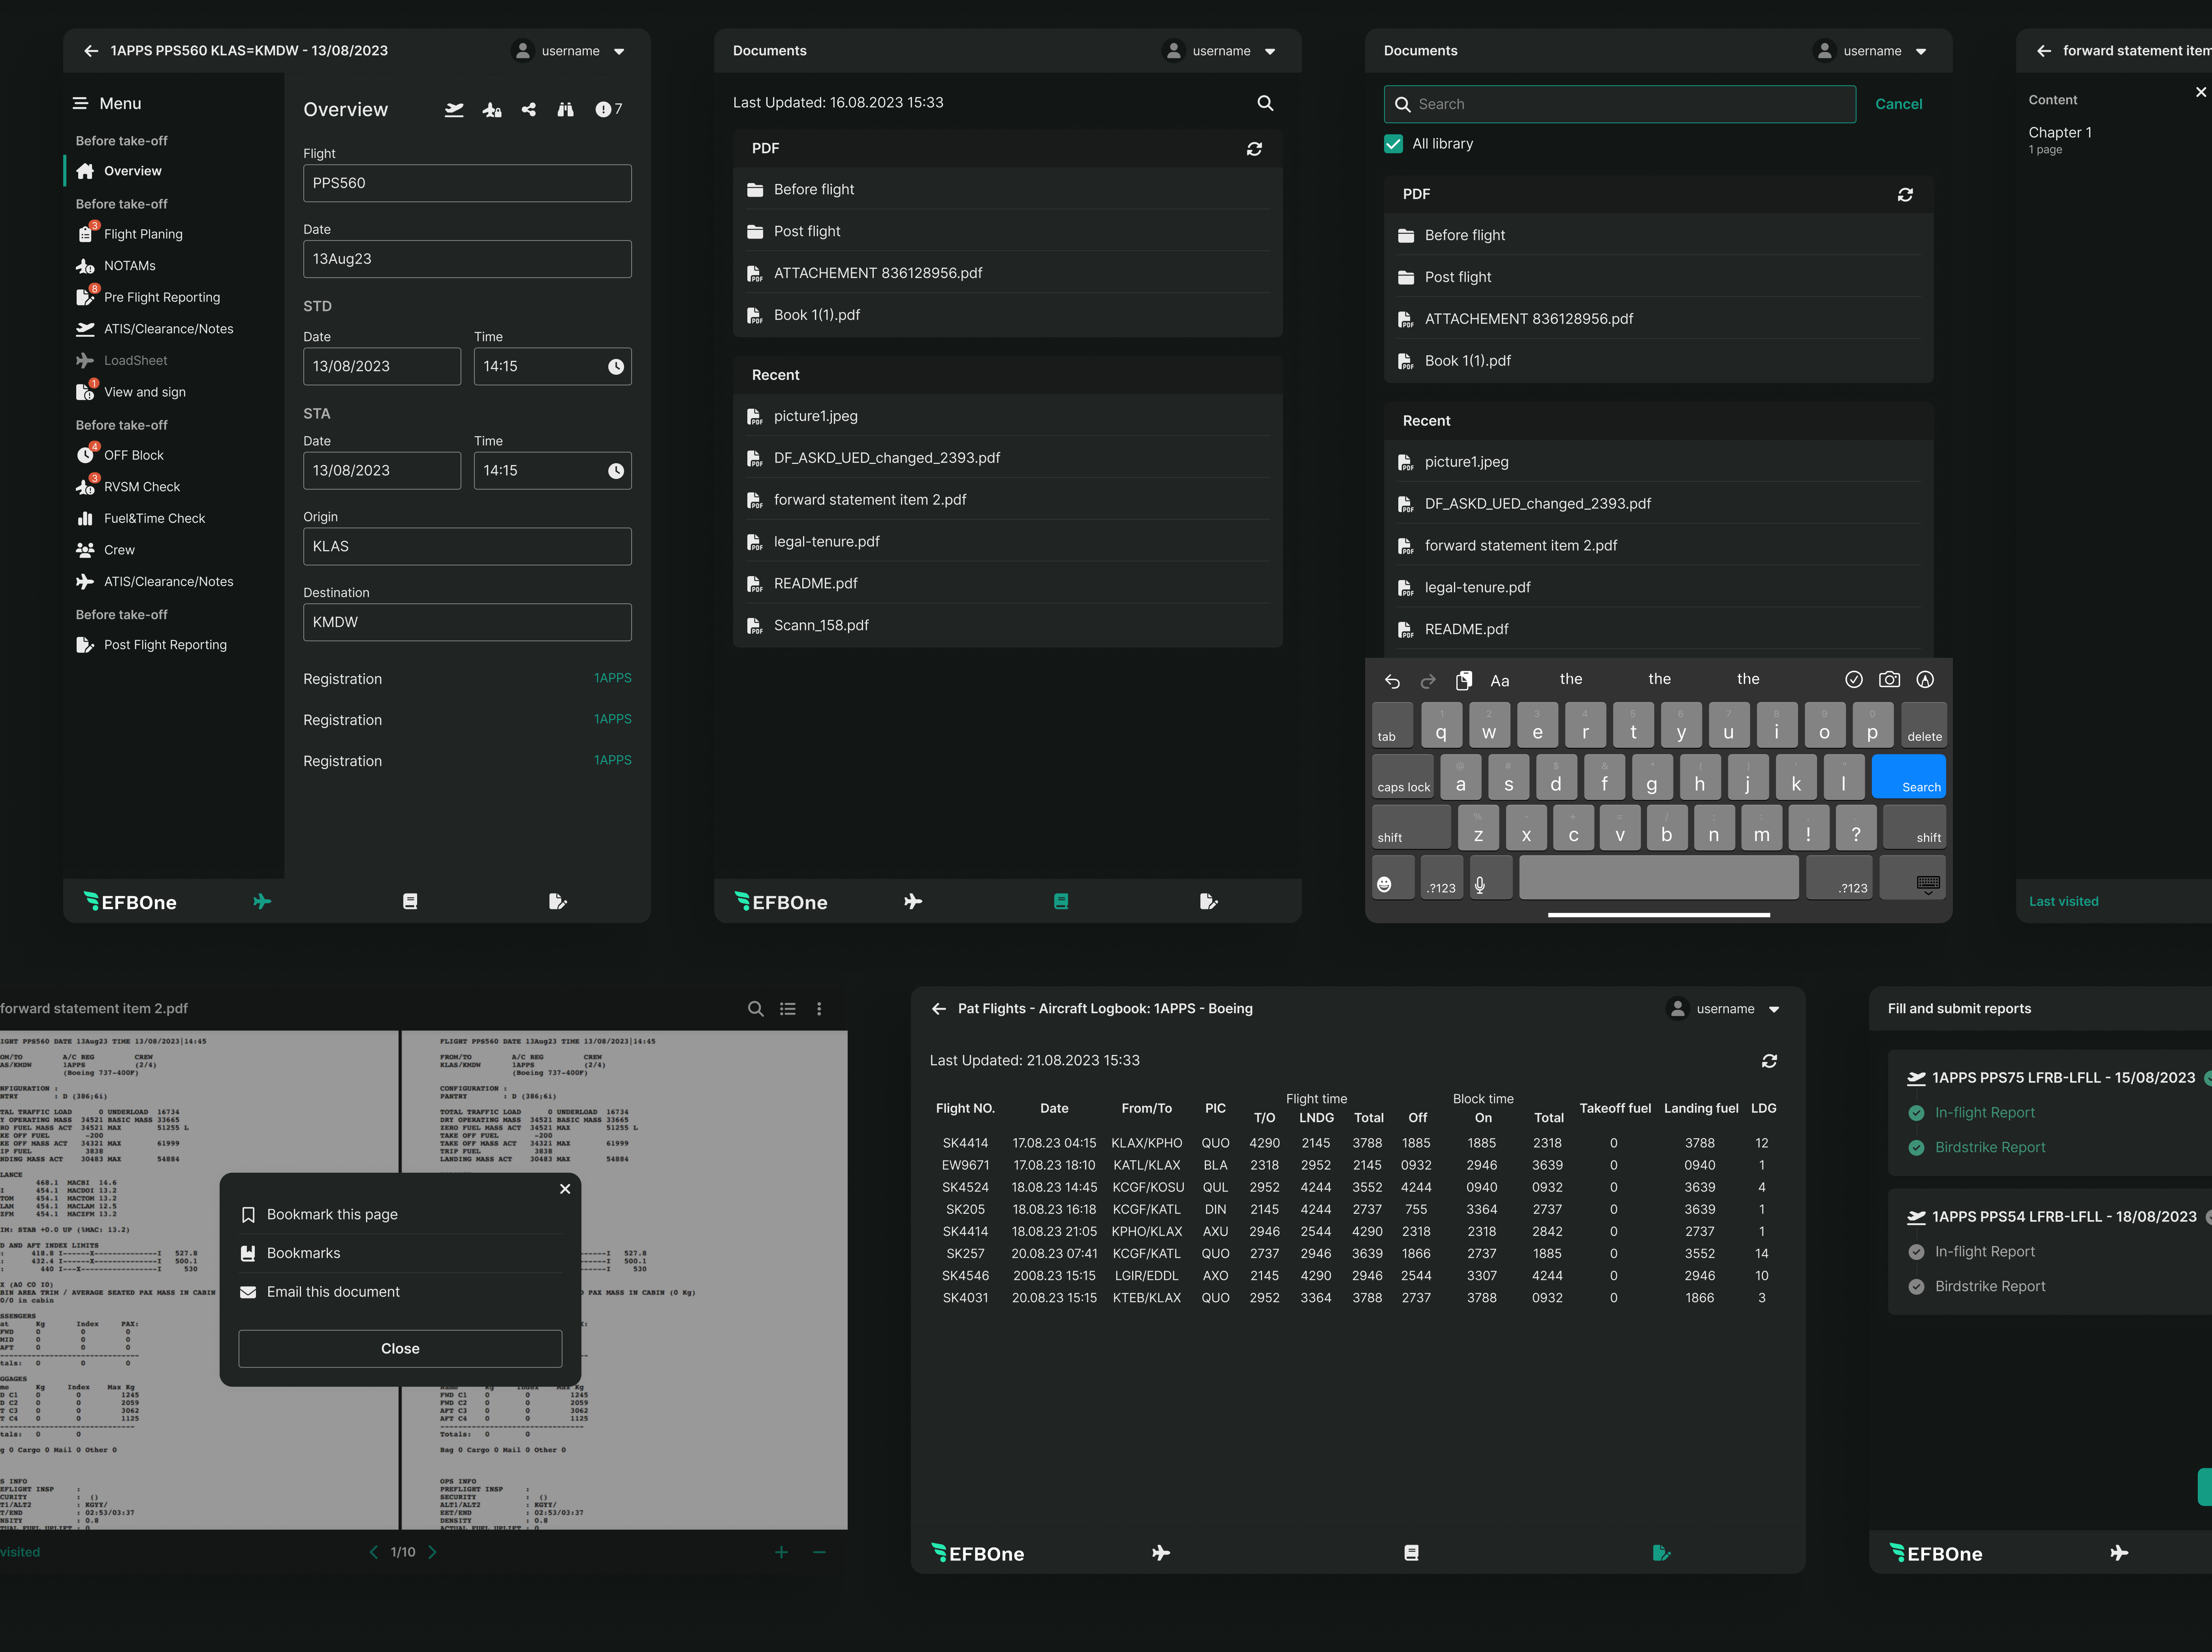The width and height of the screenshot is (2212, 1652).
Task: Open PDF viewer three-dot options menu
Action: (819, 1009)
